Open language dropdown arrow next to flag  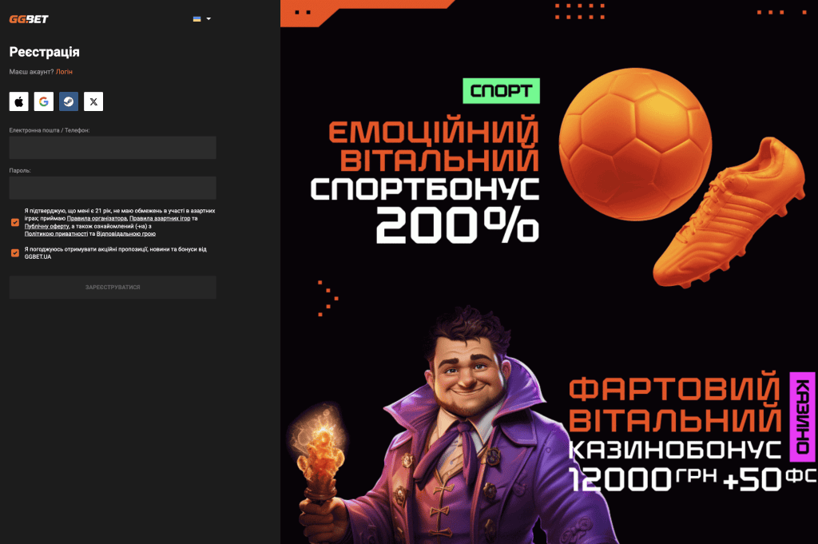click(208, 18)
